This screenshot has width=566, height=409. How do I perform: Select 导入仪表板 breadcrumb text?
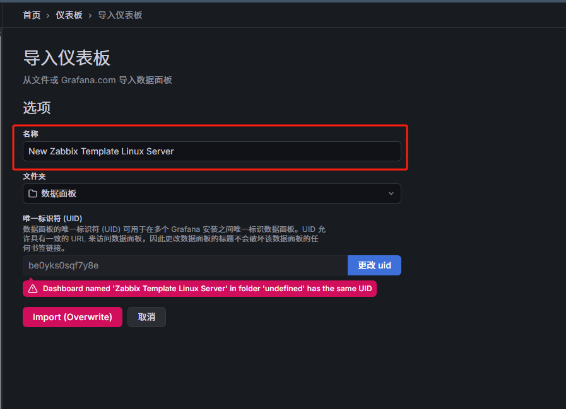(120, 15)
